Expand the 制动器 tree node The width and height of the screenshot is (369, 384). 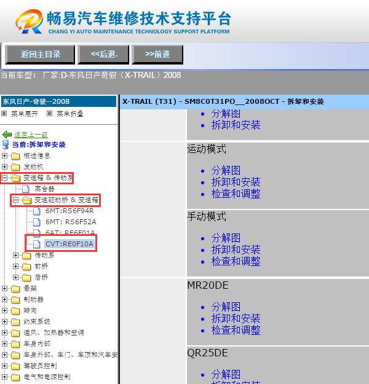coord(4,299)
